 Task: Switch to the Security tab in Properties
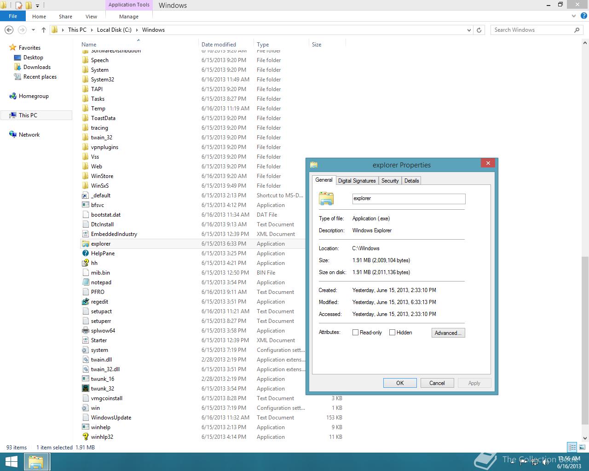click(x=390, y=181)
